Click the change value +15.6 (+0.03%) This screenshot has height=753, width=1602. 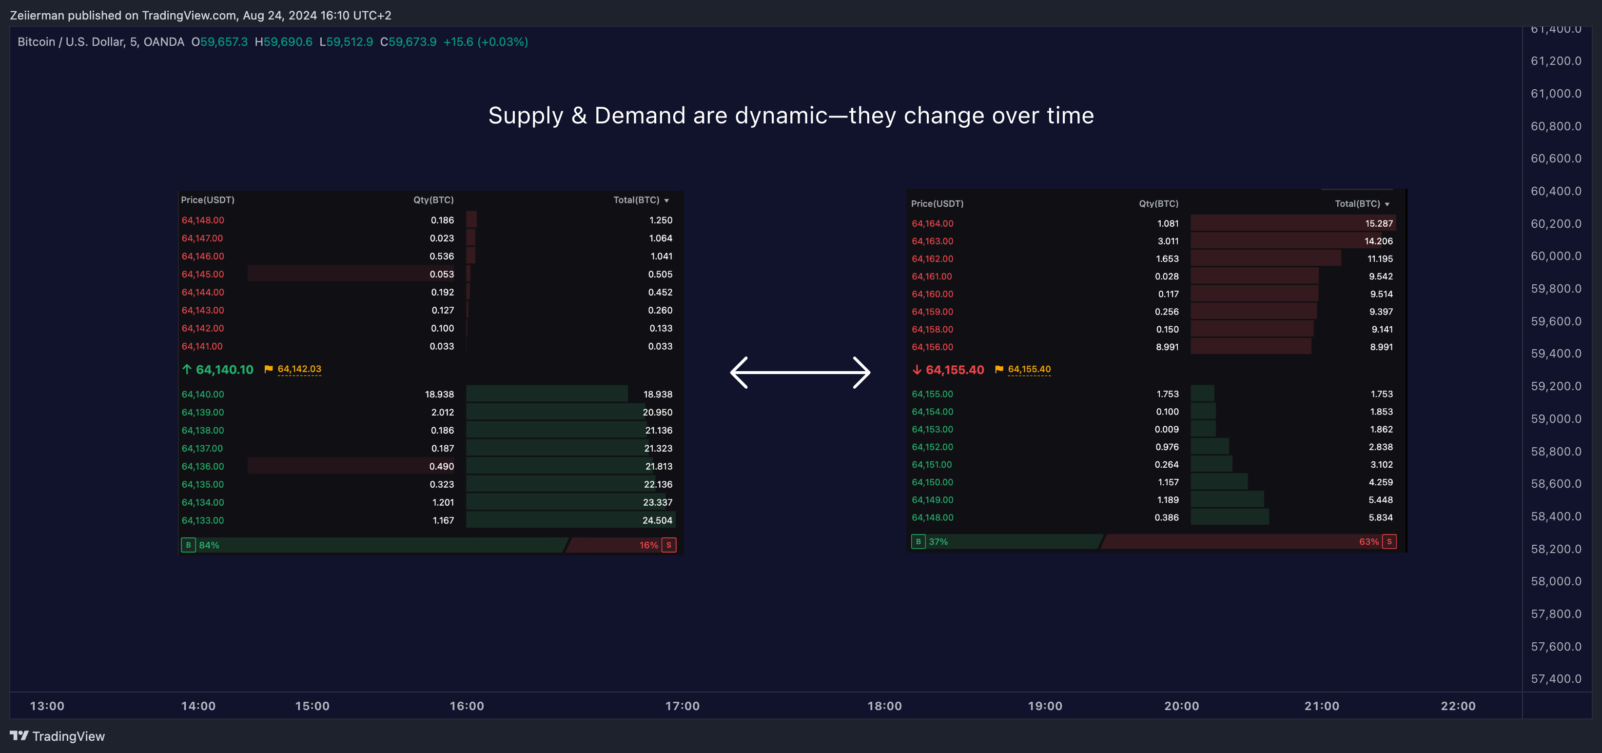pos(486,41)
